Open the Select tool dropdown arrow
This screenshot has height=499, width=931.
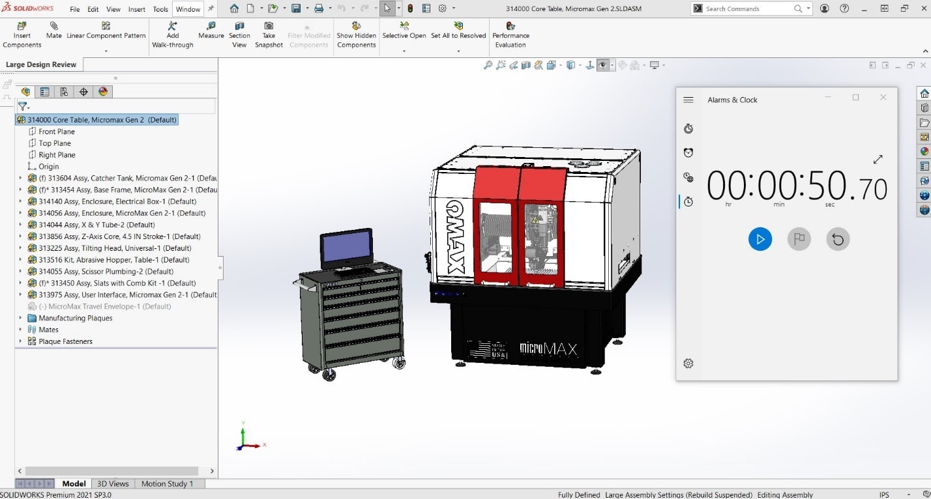(x=398, y=8)
